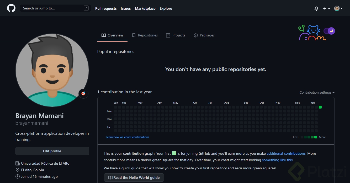Click the slash shortcut key icon

pyautogui.click(x=86, y=8)
